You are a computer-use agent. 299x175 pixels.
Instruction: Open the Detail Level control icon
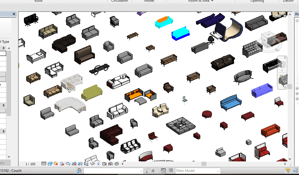44,164
